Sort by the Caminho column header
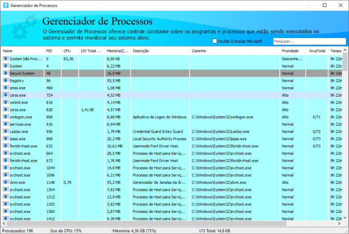Viewport: 349px width, 234px height. pyautogui.click(x=235, y=51)
